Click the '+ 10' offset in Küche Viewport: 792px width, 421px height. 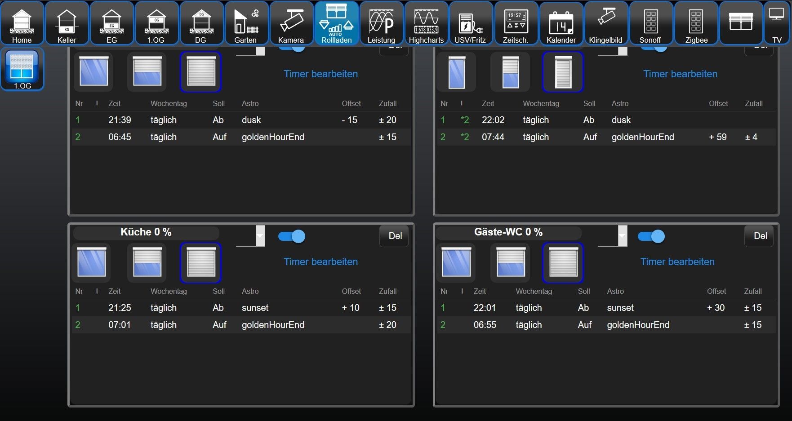coord(351,308)
